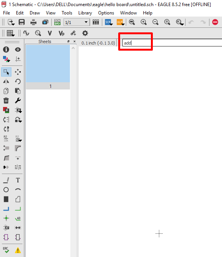Image resolution: width=222 pixels, height=257 pixels.
Task: Open the Errors warning triangle
Action: tap(18, 250)
